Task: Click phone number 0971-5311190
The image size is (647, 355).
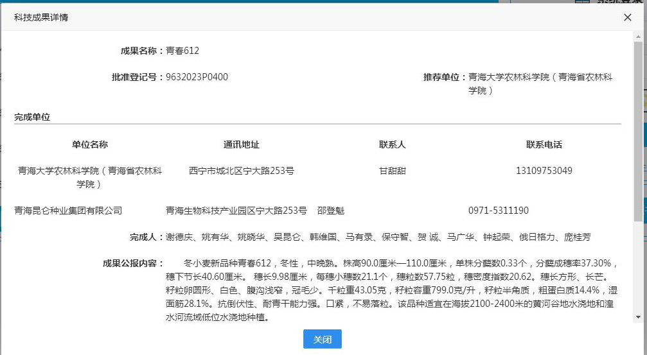Action: (x=499, y=211)
